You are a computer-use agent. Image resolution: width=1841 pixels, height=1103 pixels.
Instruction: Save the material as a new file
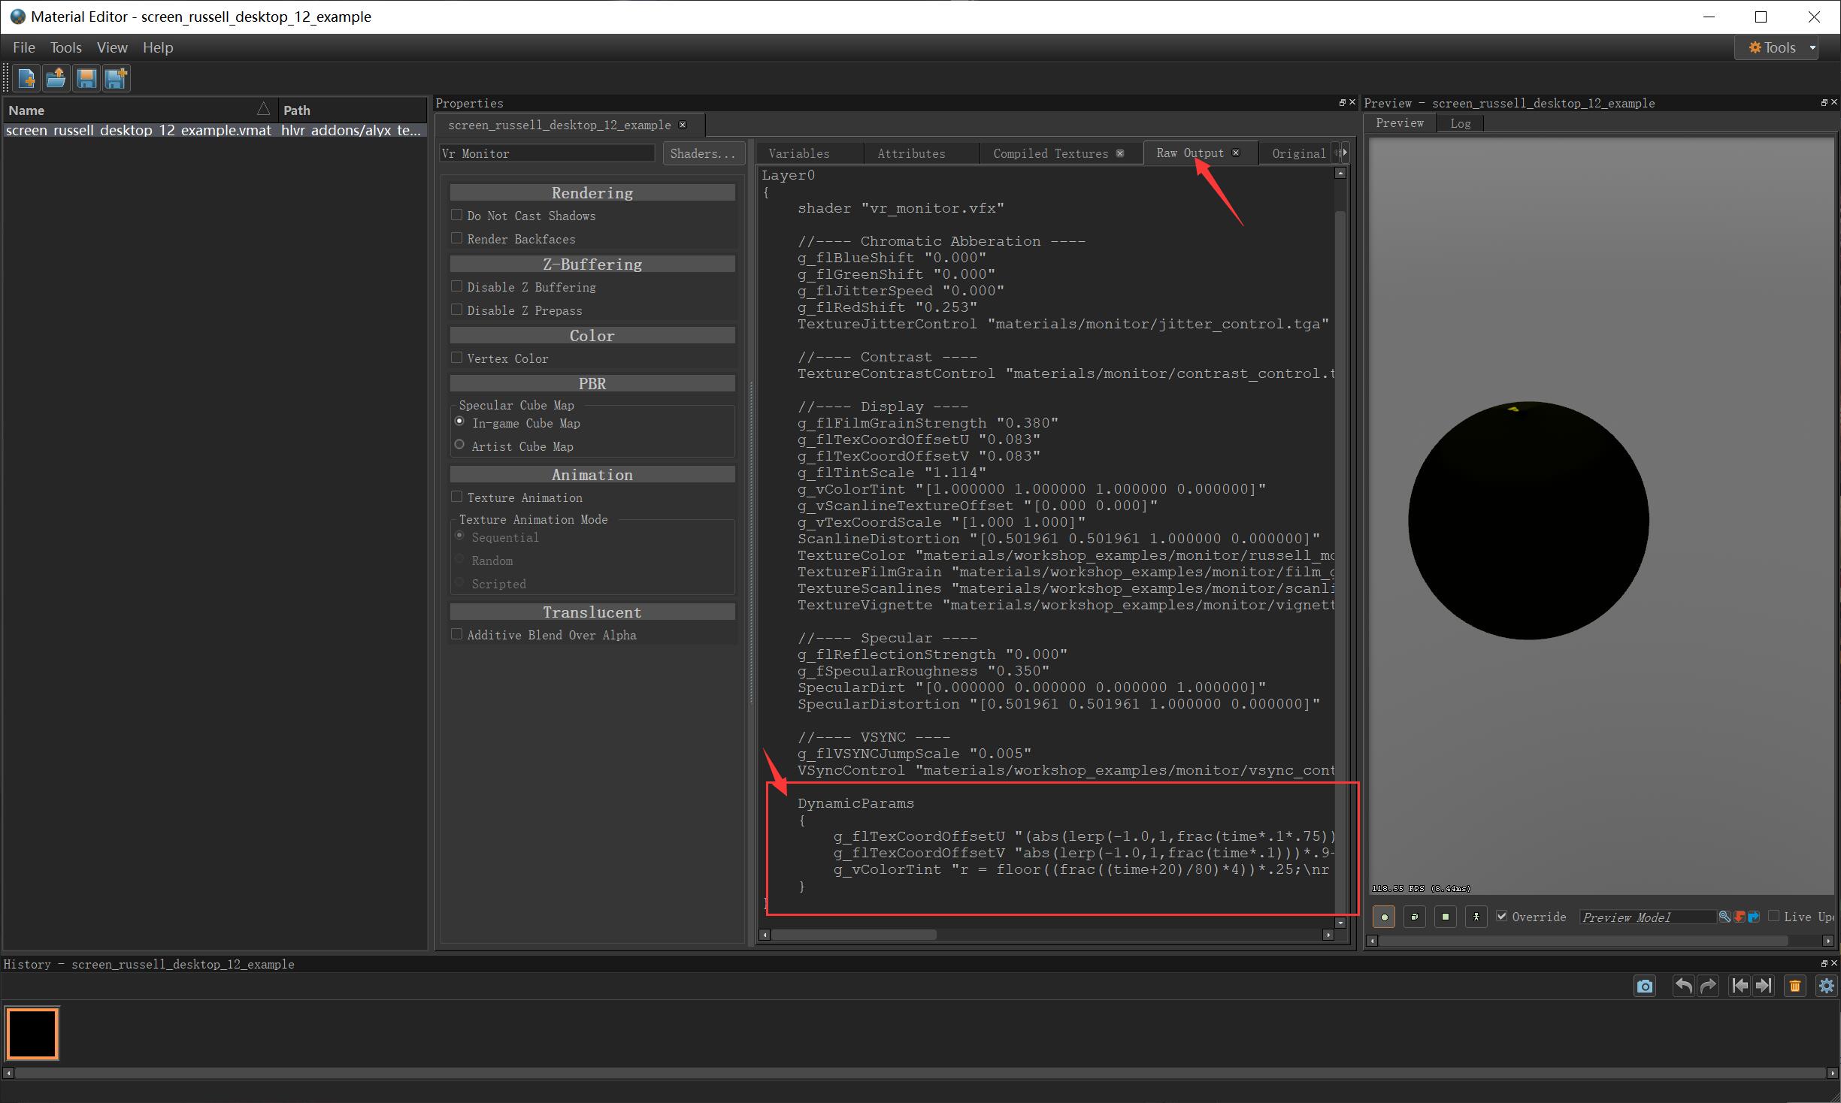click(115, 78)
